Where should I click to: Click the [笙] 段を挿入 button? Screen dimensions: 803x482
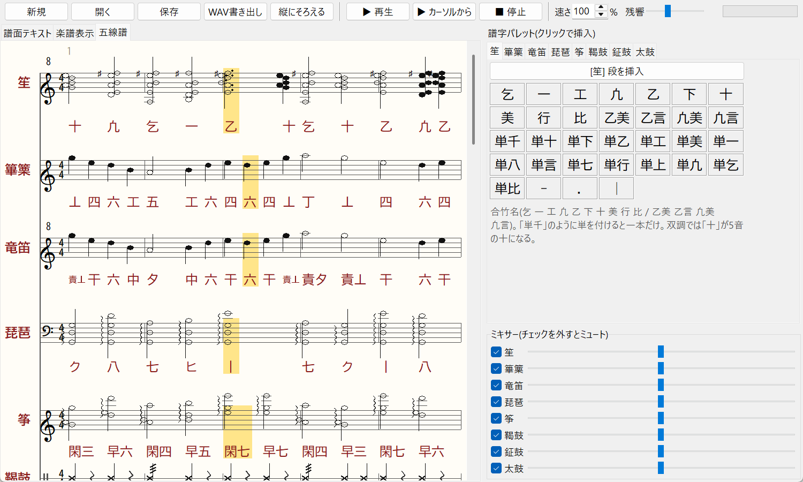tap(617, 71)
